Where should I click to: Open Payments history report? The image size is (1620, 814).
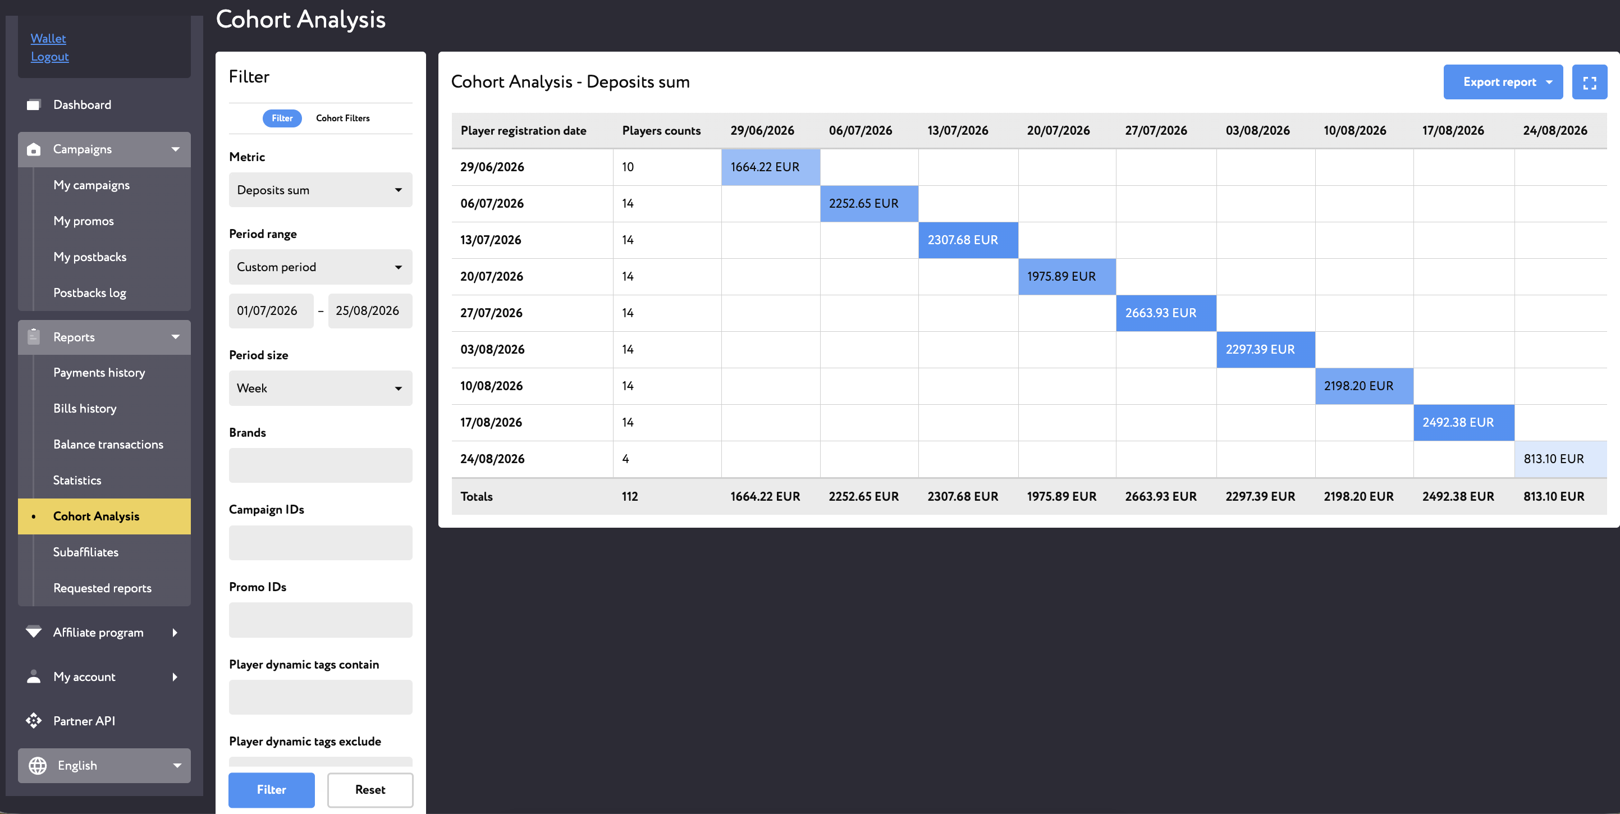(x=99, y=372)
